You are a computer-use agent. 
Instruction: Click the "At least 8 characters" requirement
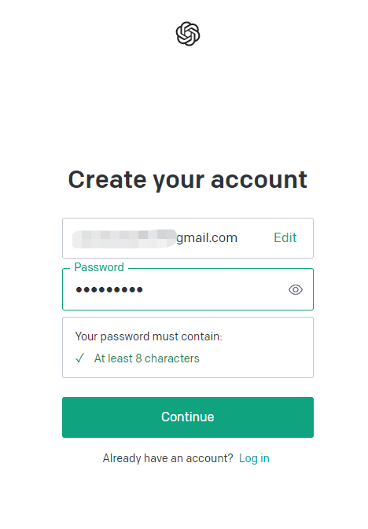(x=146, y=358)
